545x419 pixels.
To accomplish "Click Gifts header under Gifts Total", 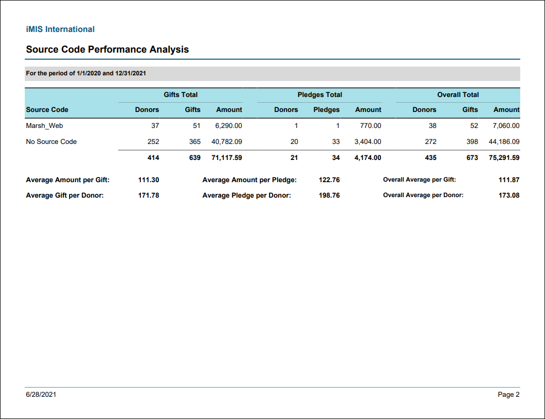I will (x=193, y=109).
